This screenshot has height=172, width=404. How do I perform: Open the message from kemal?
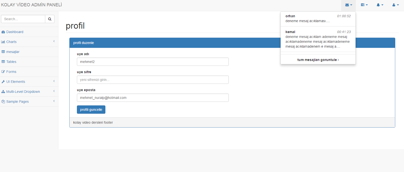pyautogui.click(x=318, y=39)
